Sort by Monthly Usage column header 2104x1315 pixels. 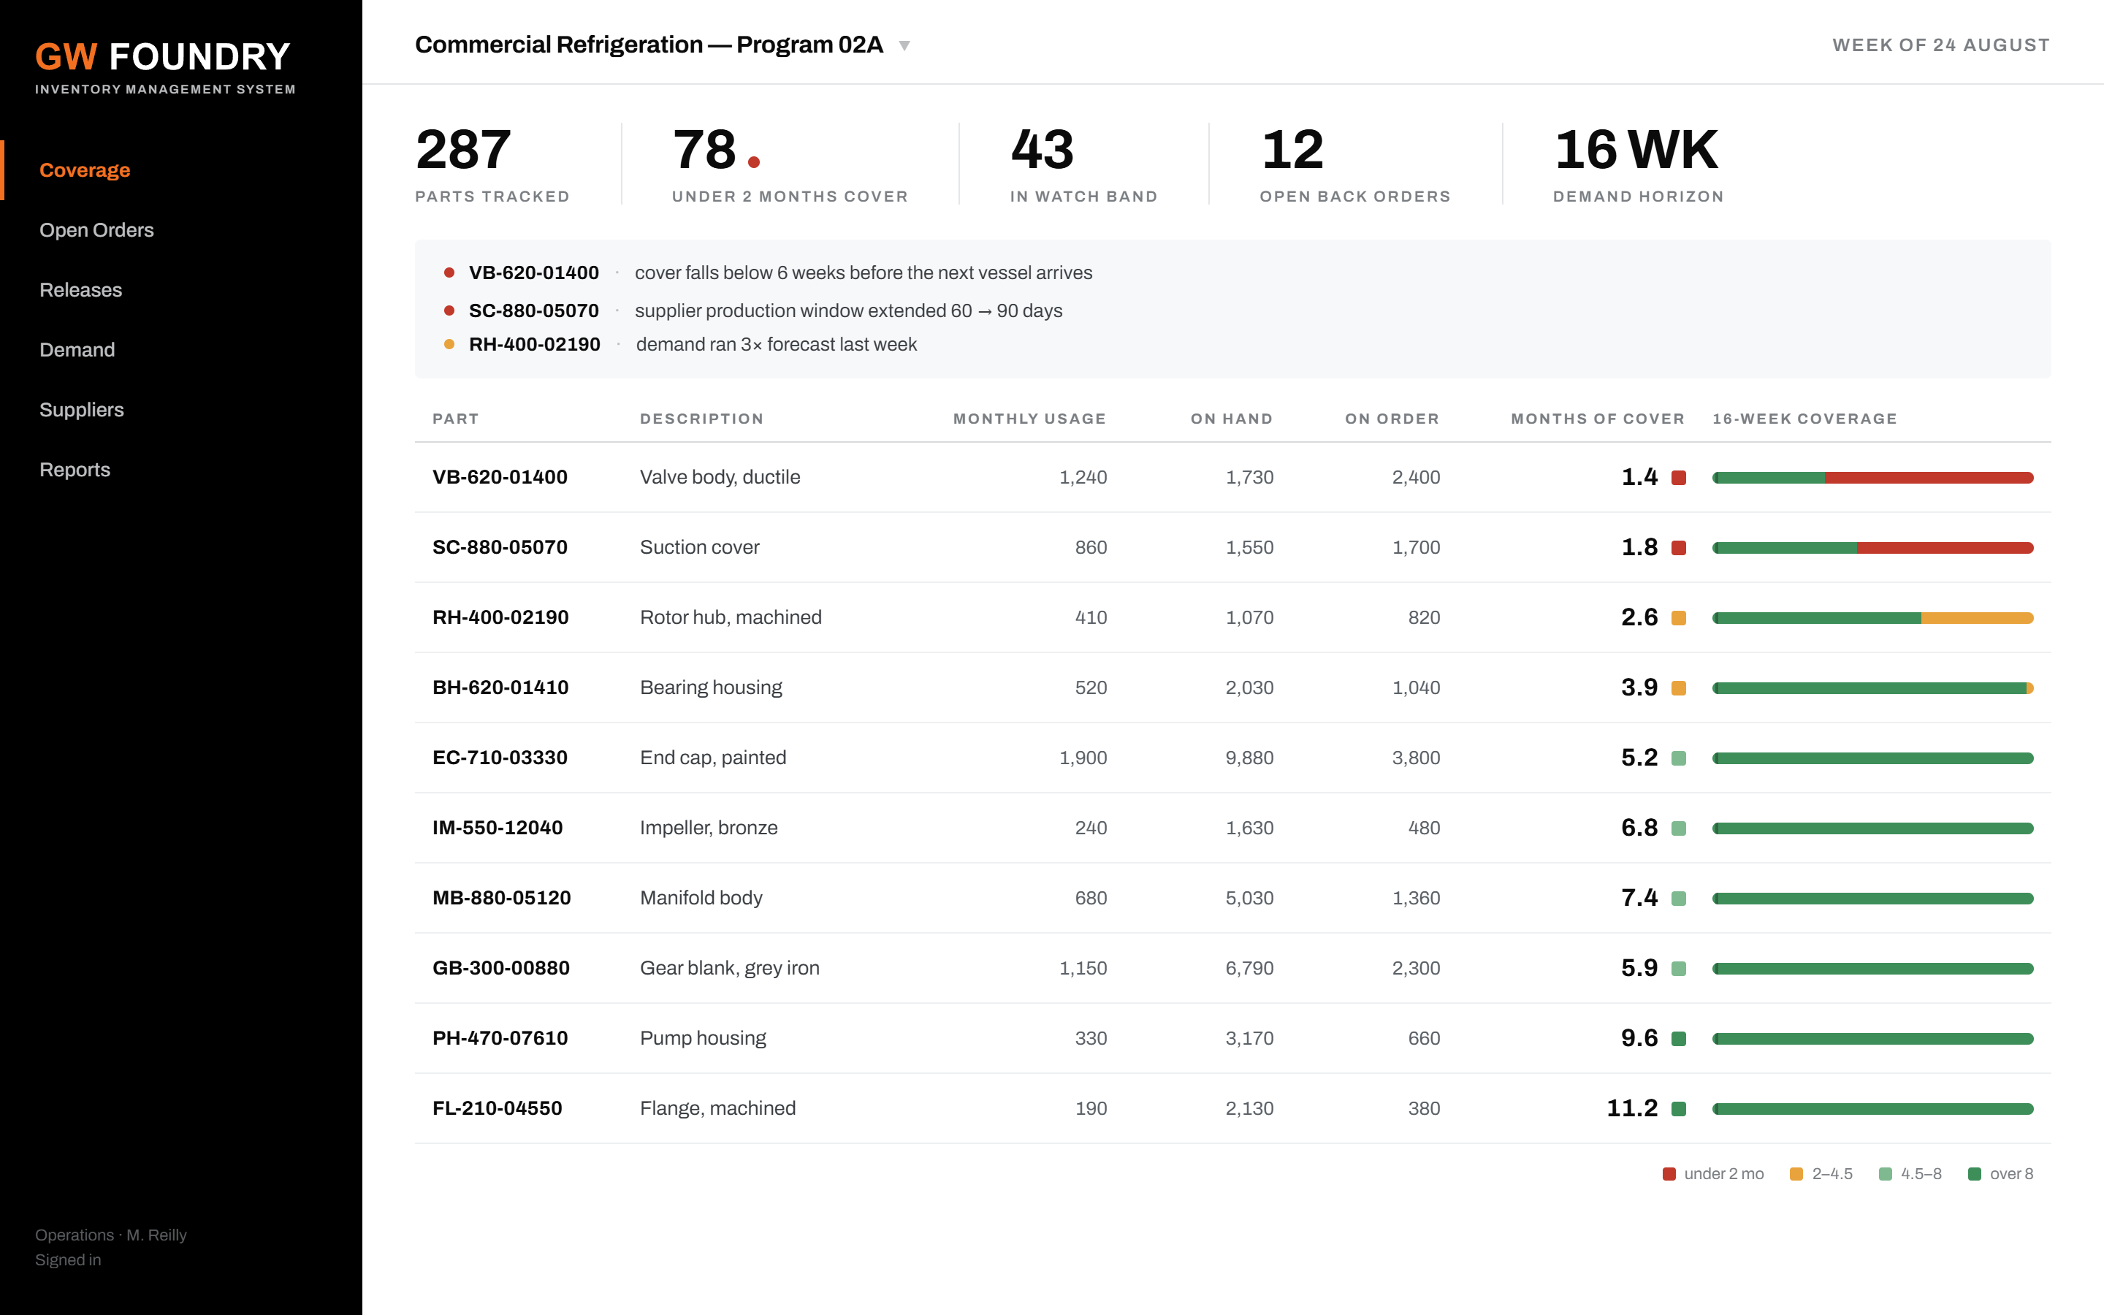click(x=1029, y=419)
